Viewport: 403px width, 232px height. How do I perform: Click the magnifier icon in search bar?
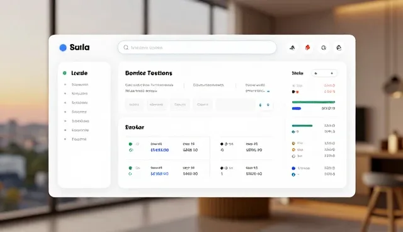(126, 47)
